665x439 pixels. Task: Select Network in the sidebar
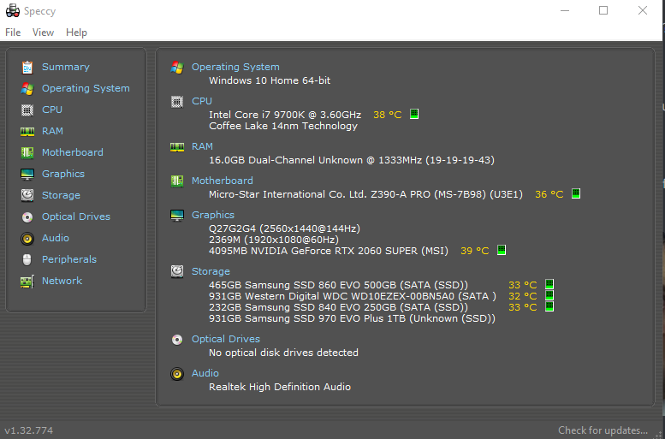click(x=62, y=281)
